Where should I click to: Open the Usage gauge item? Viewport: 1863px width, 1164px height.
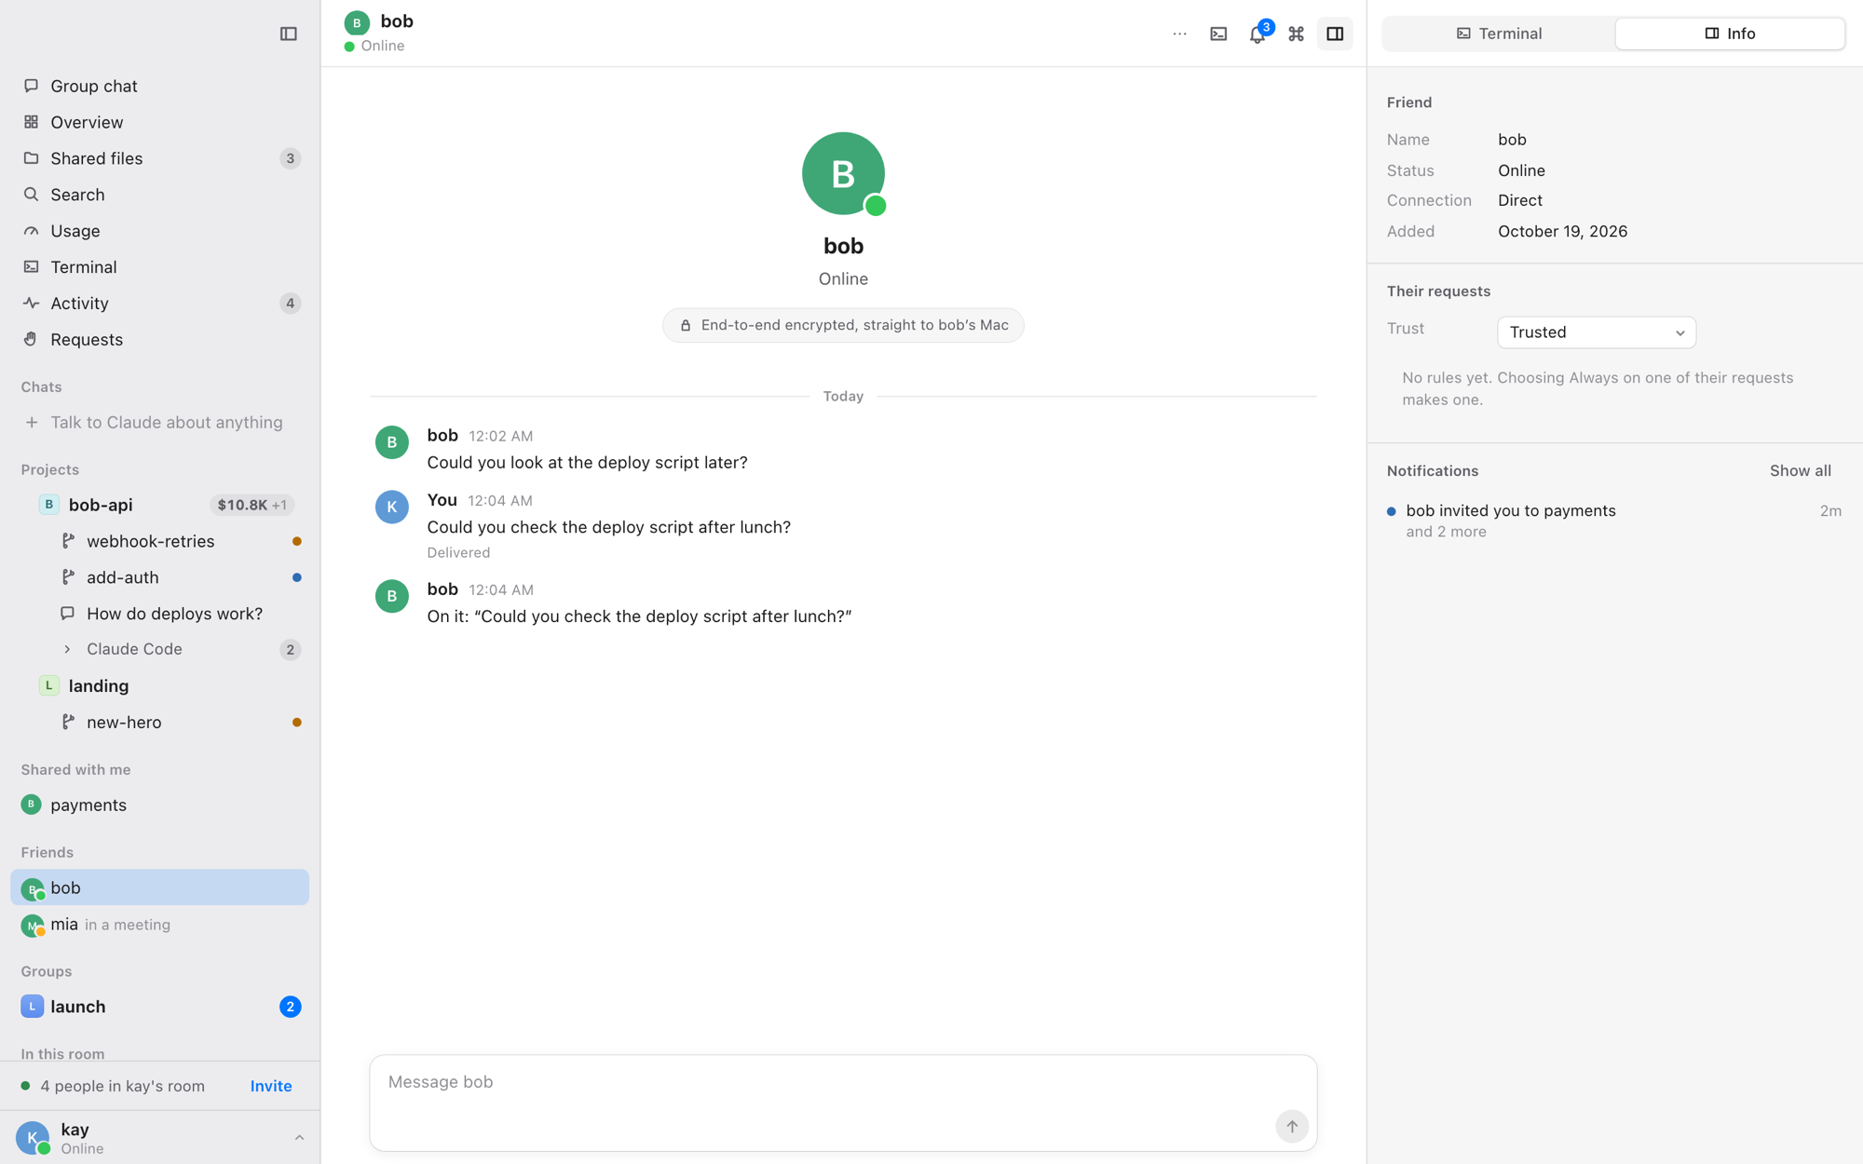pos(159,231)
